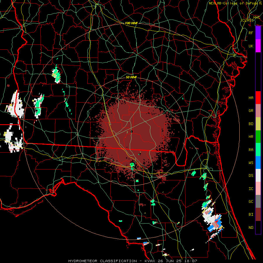Select the yellow BD big drops swatch
Image resolution: width=263 pixels, height=263 pixels.
tap(258, 124)
